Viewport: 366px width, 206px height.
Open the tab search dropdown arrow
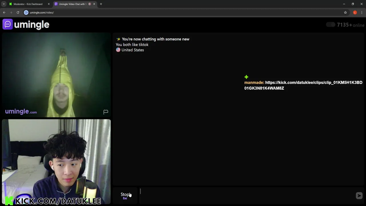4,4
